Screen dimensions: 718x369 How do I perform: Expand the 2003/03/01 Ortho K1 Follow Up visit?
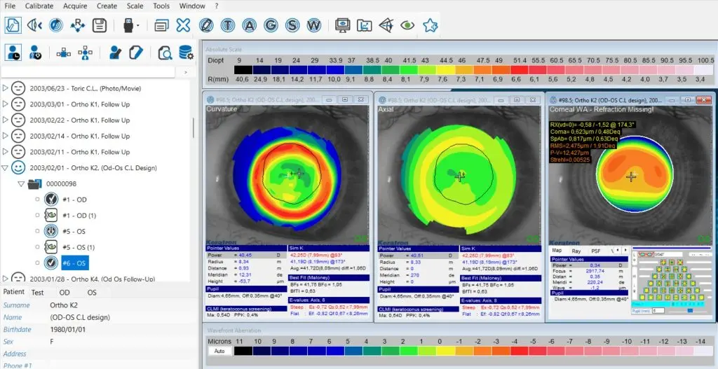(x=6, y=104)
